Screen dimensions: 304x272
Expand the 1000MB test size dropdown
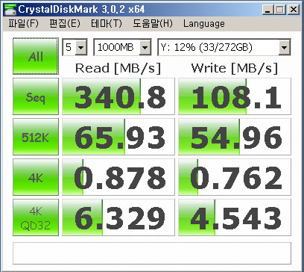pos(145,47)
